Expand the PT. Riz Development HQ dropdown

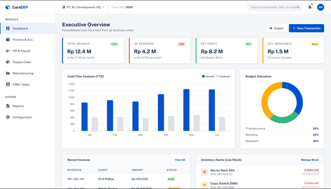83,7
